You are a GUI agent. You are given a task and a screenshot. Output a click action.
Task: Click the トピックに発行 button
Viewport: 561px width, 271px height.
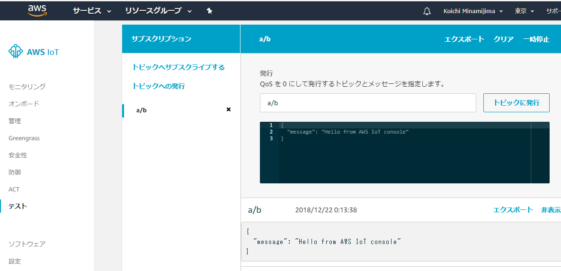516,103
